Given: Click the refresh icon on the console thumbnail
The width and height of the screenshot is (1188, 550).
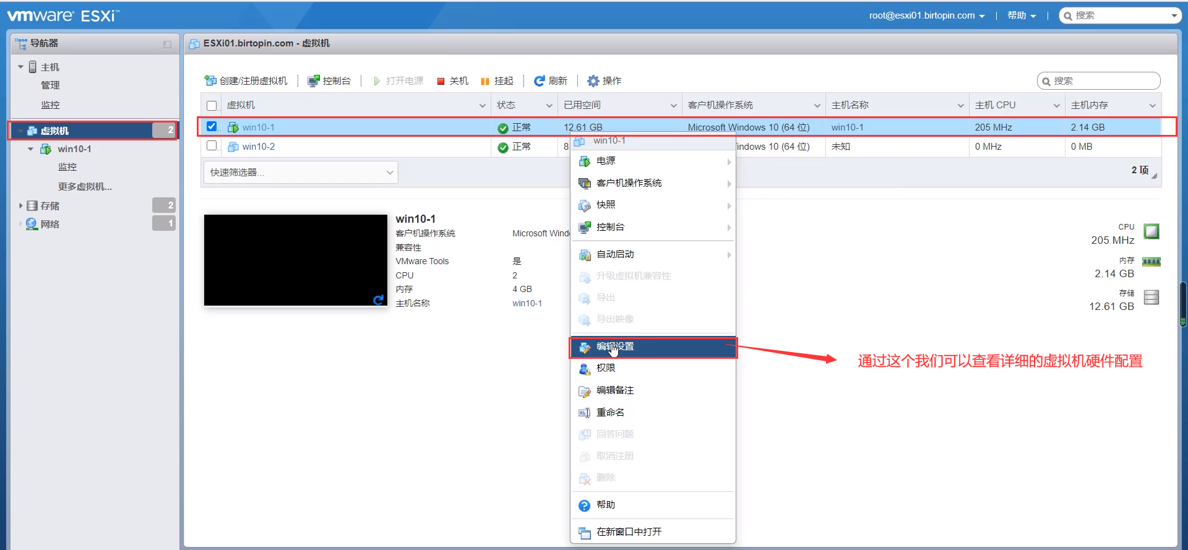Looking at the screenshot, I should point(379,299).
